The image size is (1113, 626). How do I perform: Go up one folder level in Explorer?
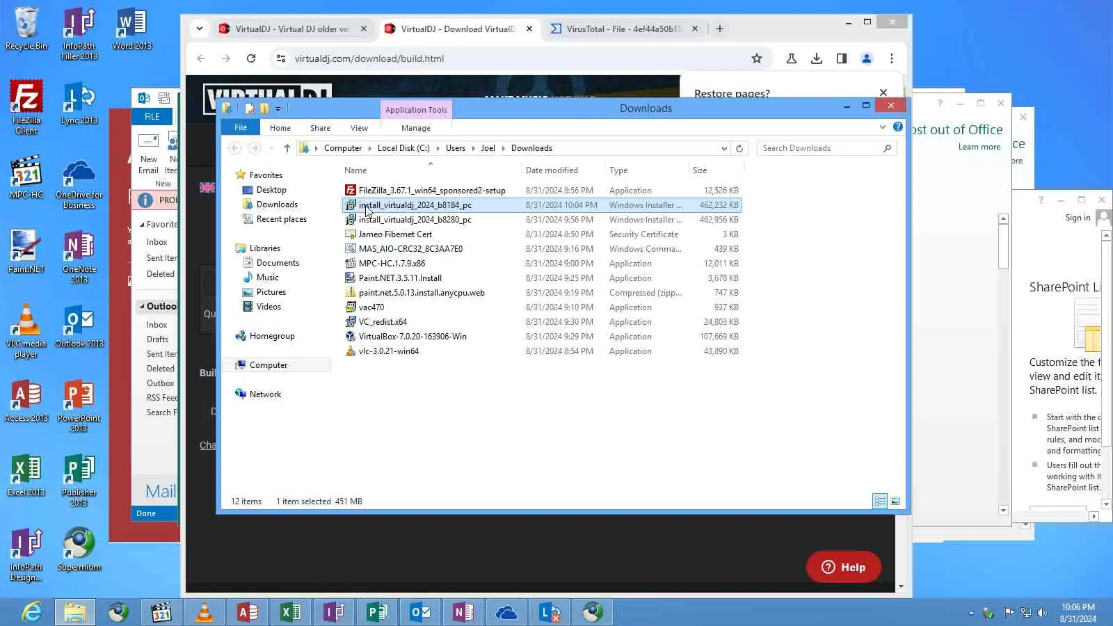(287, 148)
